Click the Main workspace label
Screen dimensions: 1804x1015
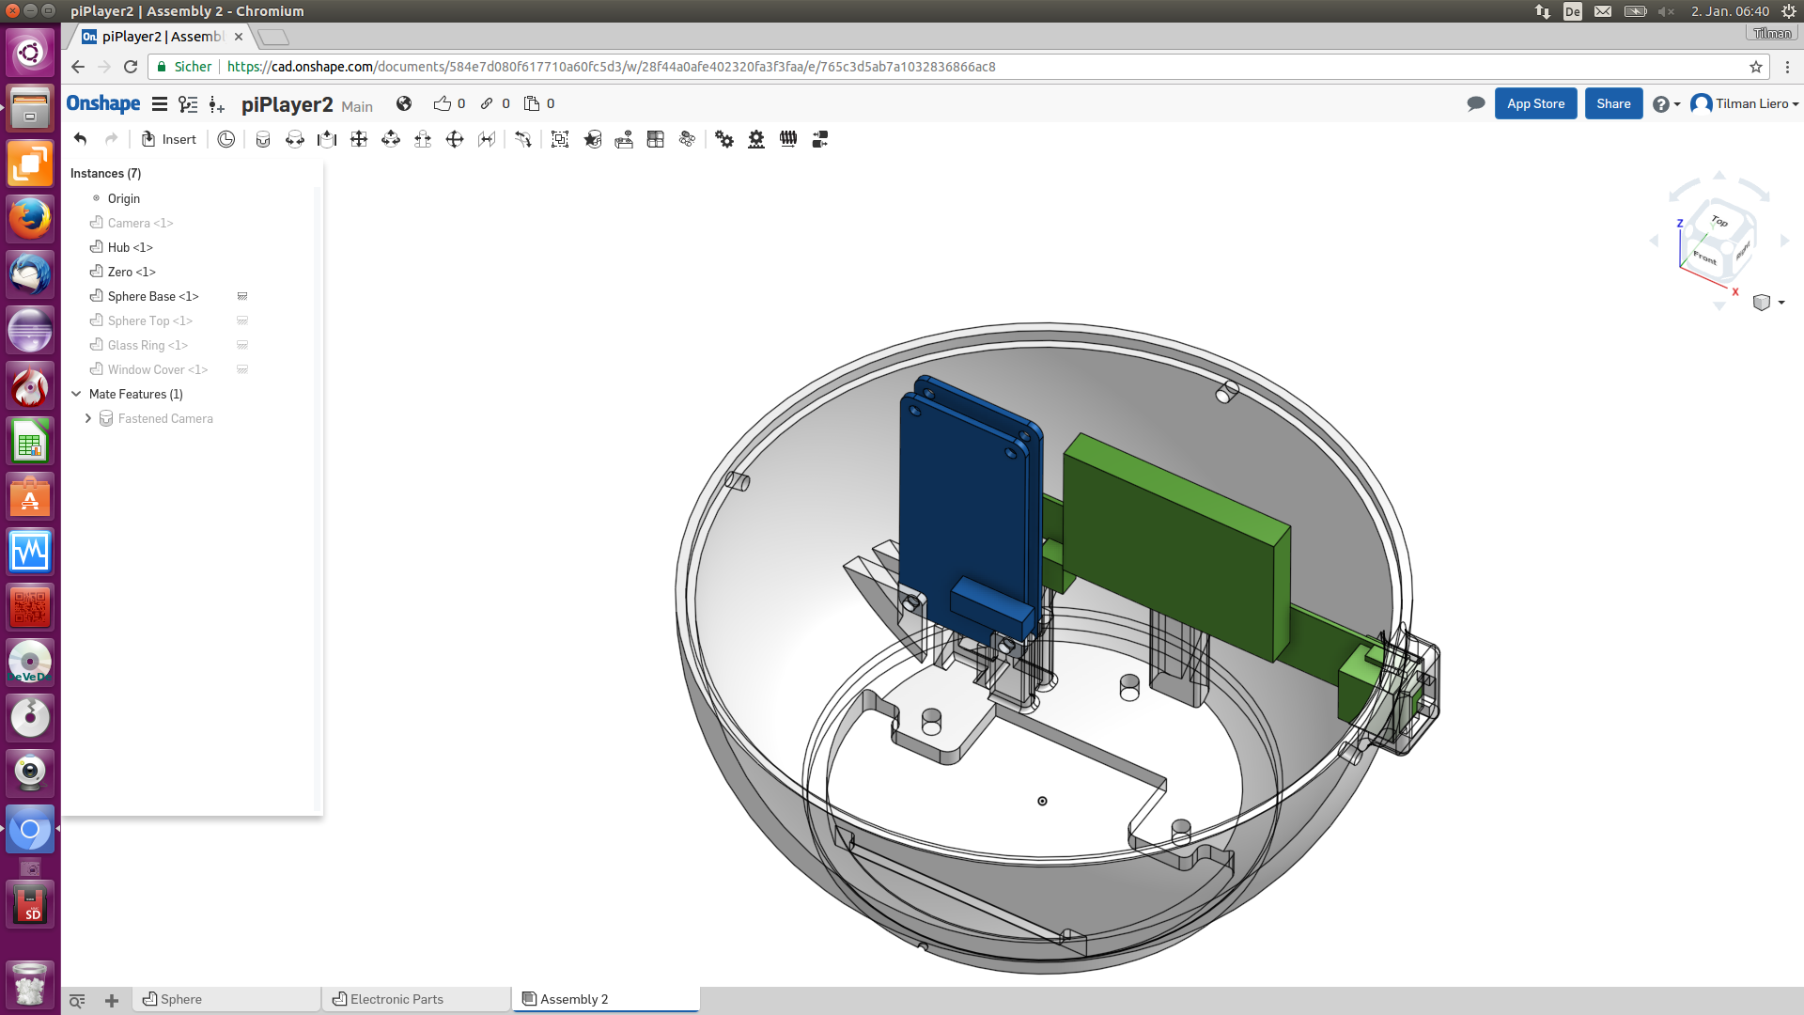pyautogui.click(x=357, y=106)
